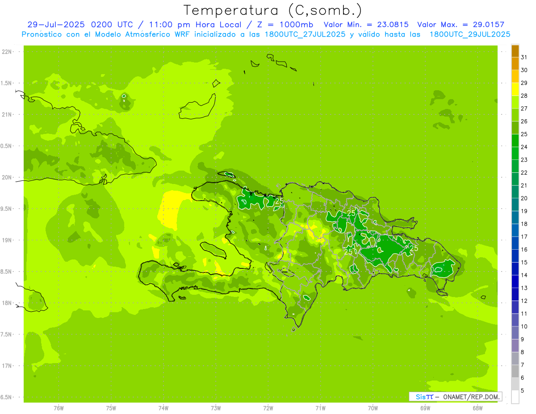Click the legend value 31

click(x=524, y=57)
